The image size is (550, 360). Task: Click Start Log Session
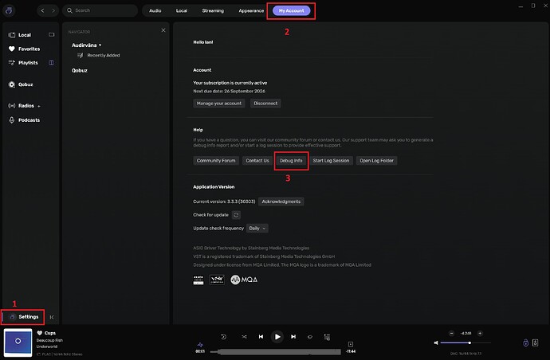pyautogui.click(x=331, y=160)
